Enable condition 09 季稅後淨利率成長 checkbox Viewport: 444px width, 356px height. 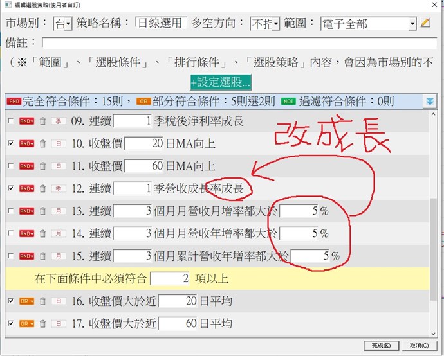(11, 121)
